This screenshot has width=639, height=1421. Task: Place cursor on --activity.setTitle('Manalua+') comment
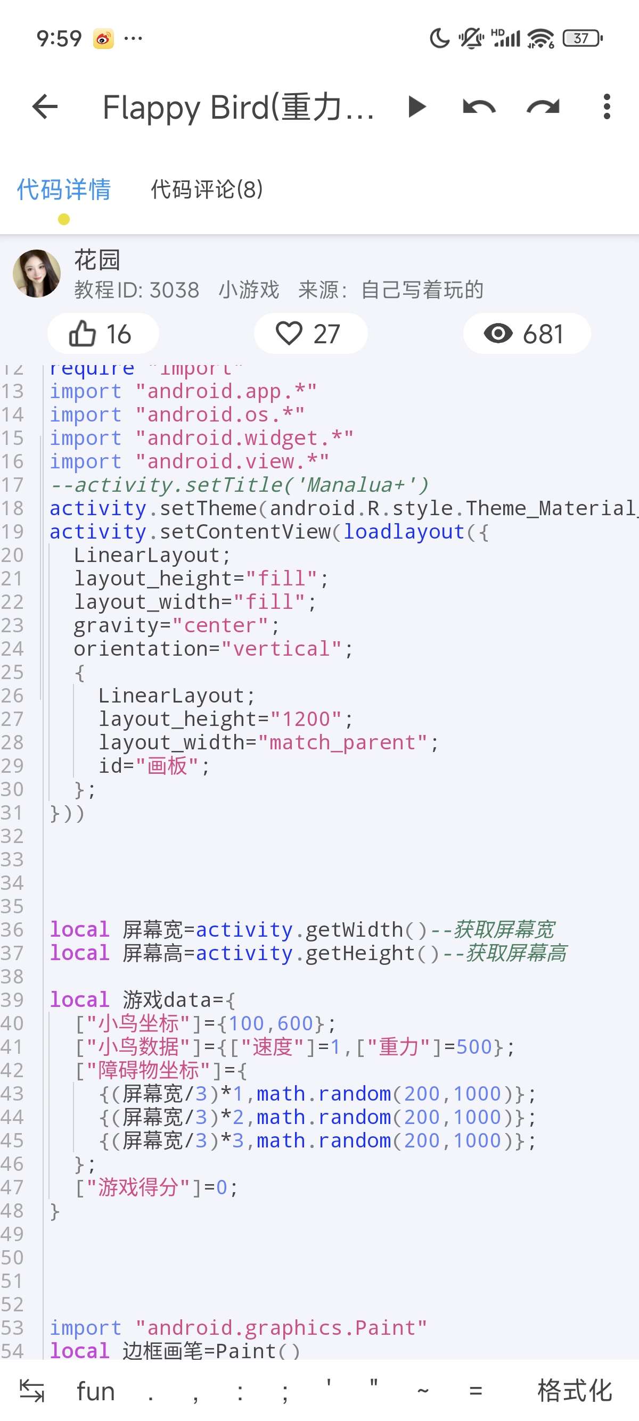click(239, 485)
